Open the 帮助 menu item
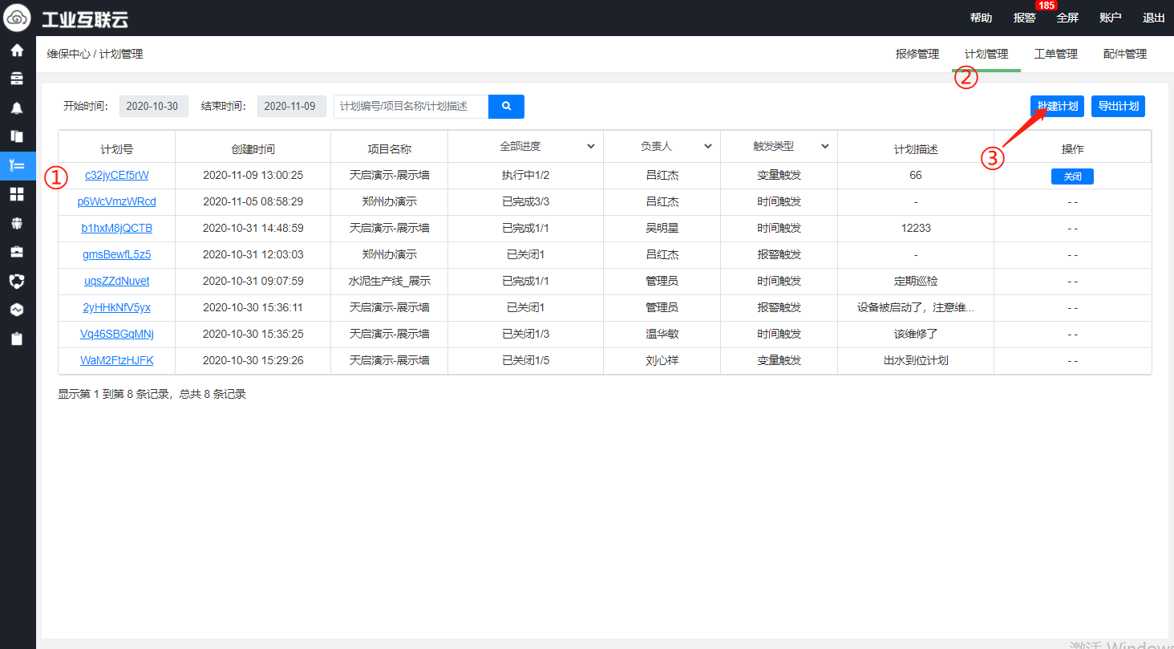The image size is (1174, 649). (x=981, y=18)
